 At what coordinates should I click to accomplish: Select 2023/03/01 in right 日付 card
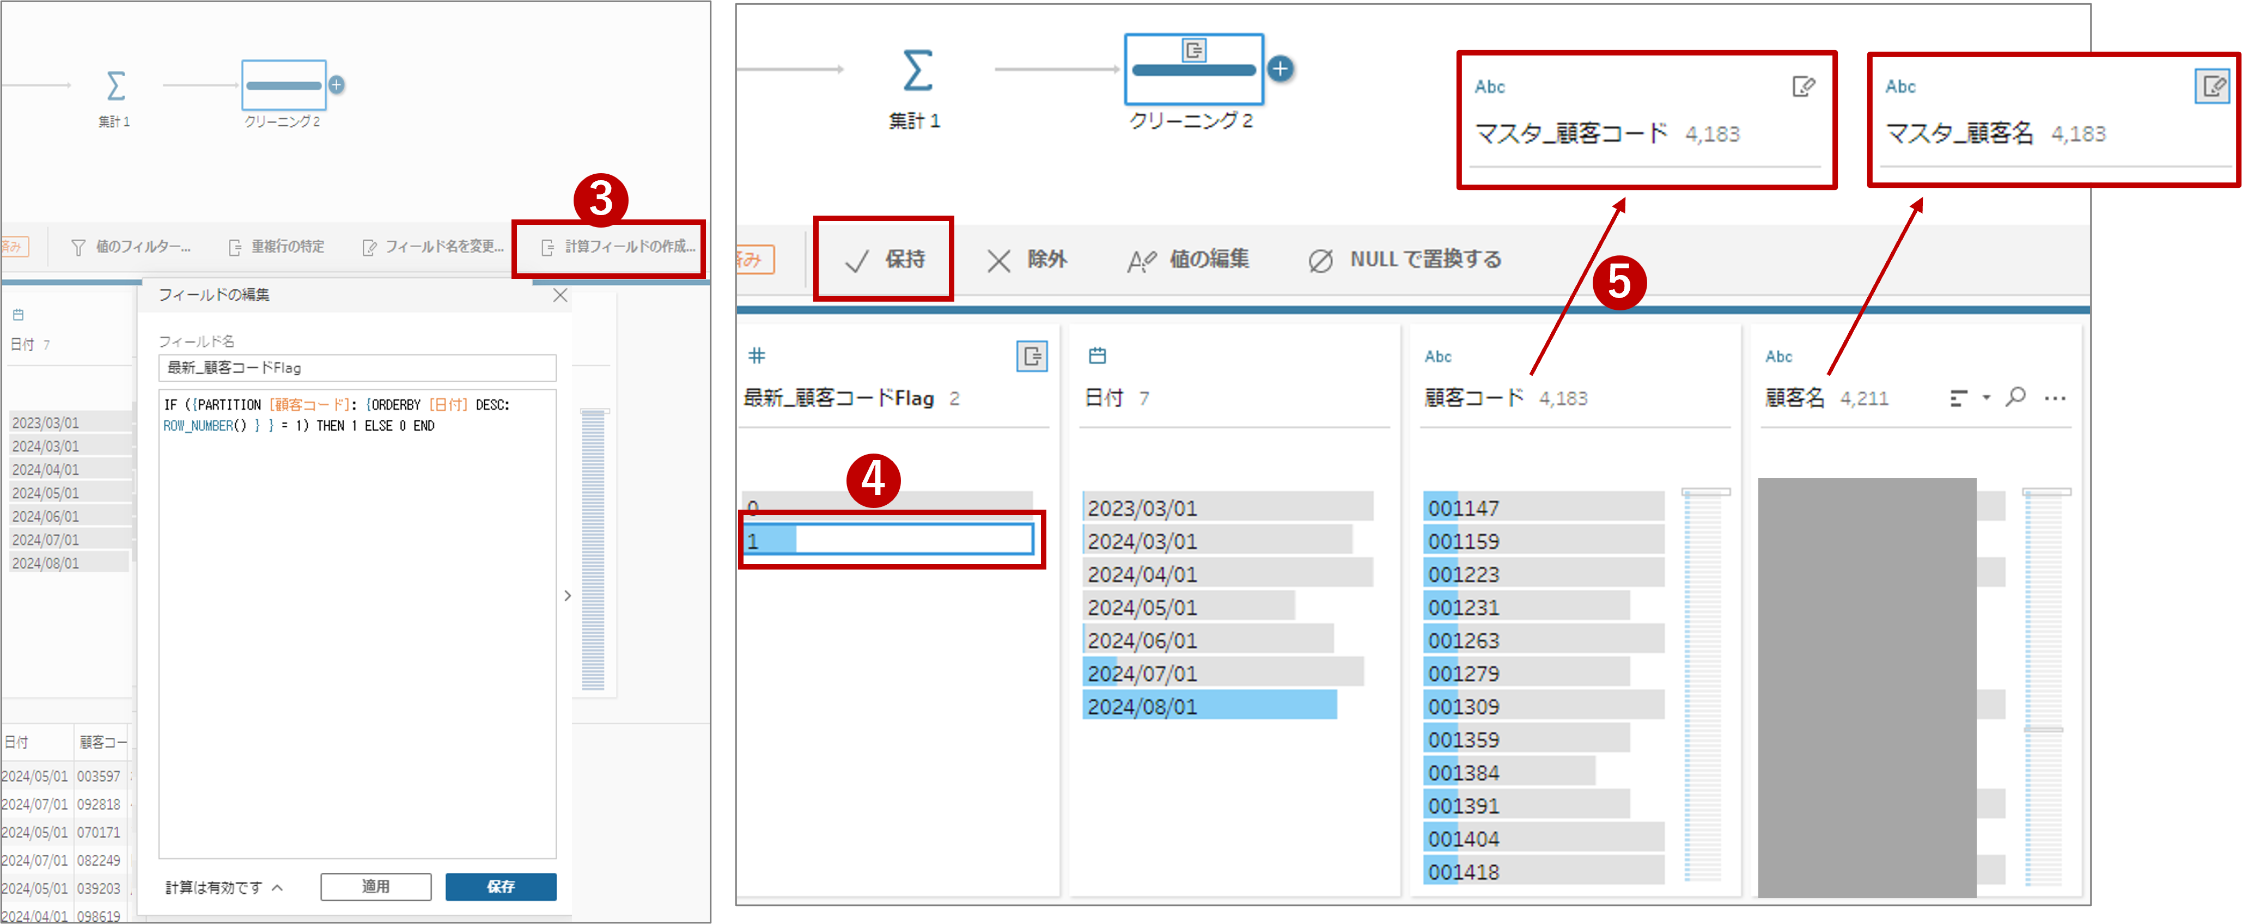1228,507
